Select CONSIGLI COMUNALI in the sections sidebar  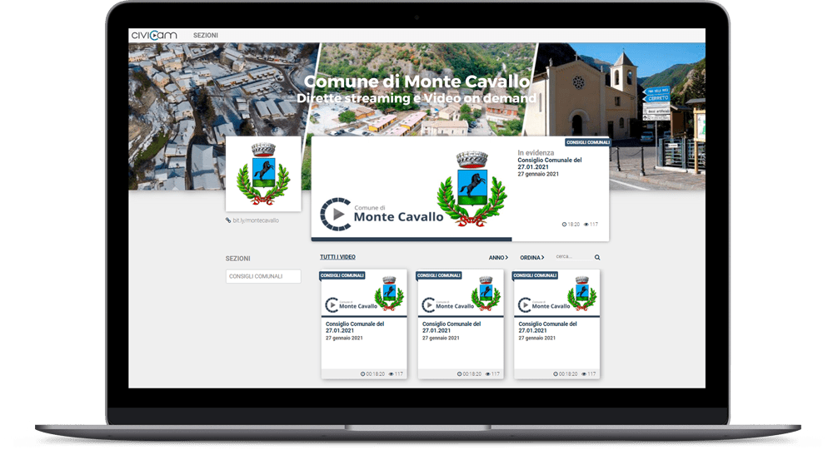tap(263, 276)
